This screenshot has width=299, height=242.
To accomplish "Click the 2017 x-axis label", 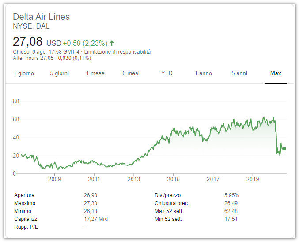I will pyautogui.click(x=213, y=179).
